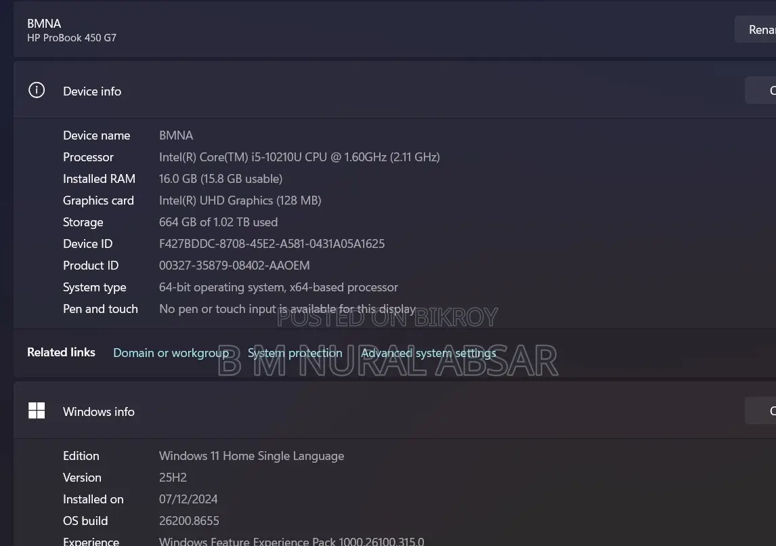Open the System protection link

tap(295, 352)
